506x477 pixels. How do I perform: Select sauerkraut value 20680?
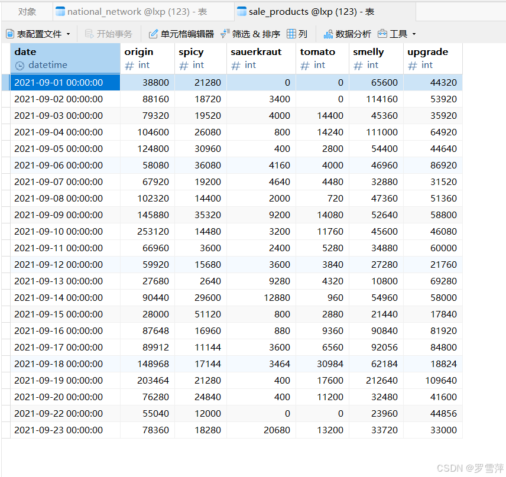[x=261, y=430]
